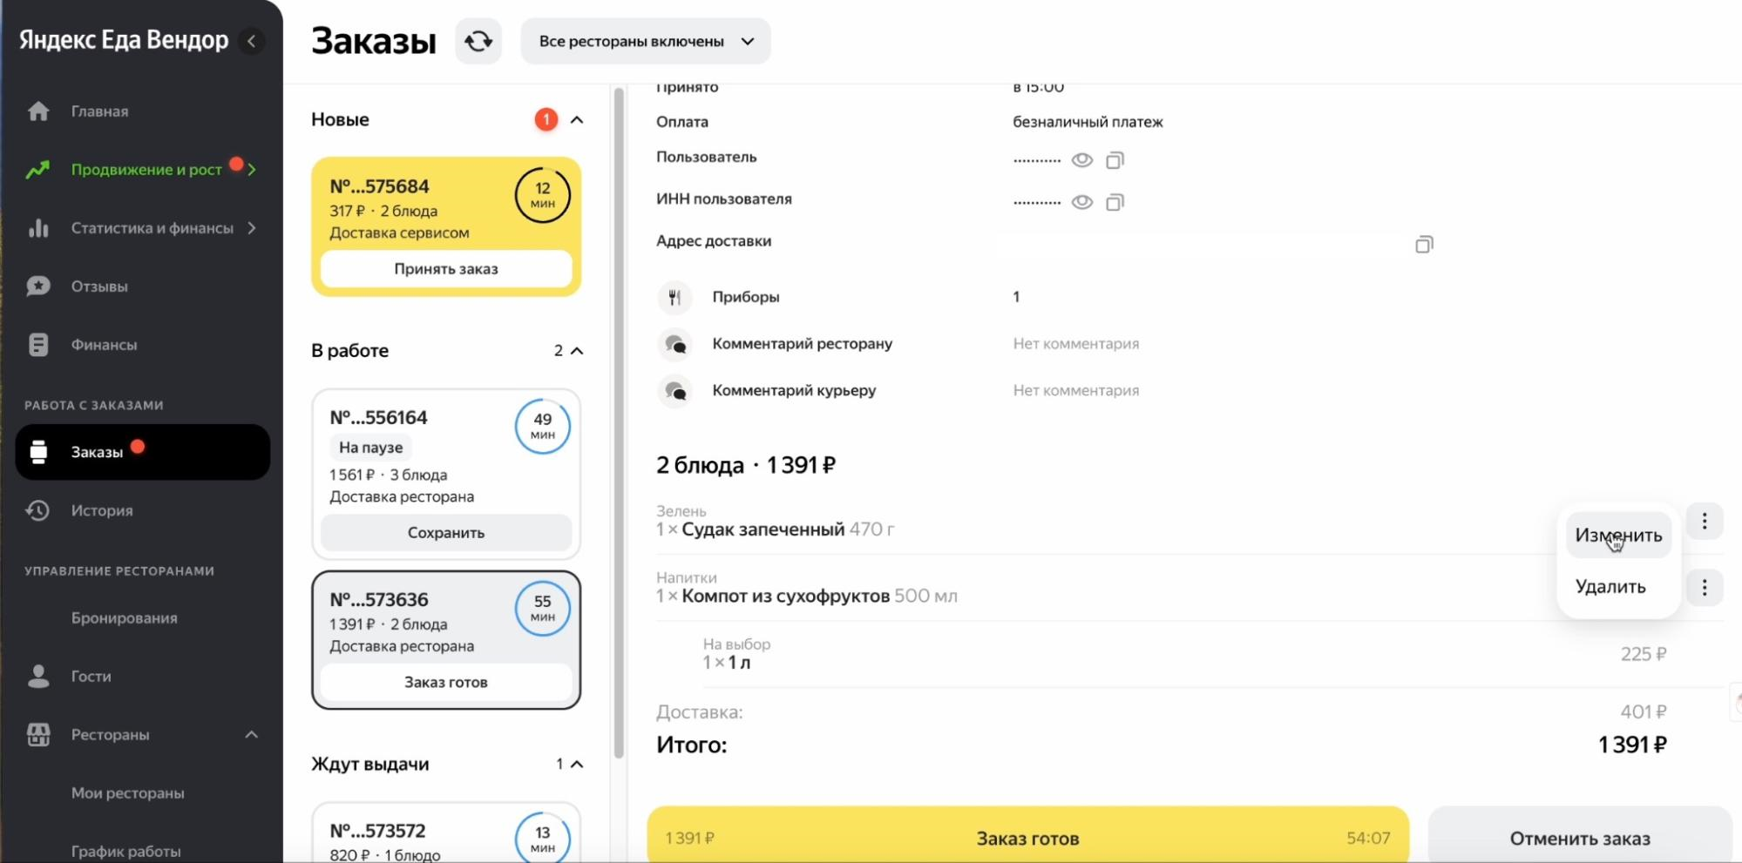Reveal the hidden Пользователь value

click(1081, 160)
